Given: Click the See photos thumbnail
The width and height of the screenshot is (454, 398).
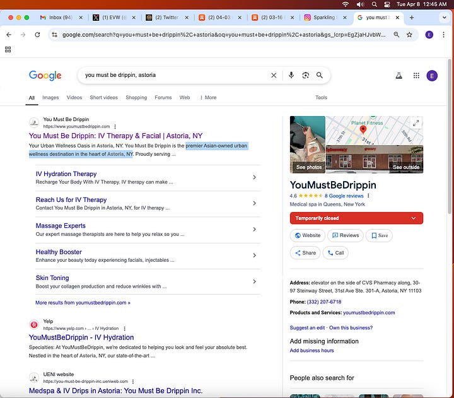Looking at the screenshot, I should [x=308, y=144].
